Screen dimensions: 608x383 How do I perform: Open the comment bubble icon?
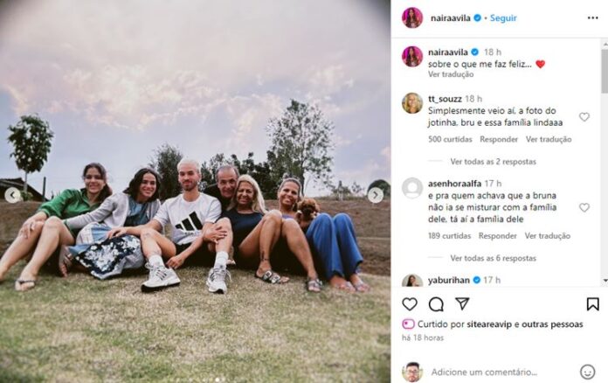pyautogui.click(x=436, y=304)
